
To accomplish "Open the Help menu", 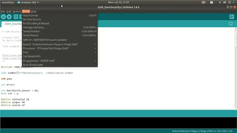I will tap(33, 12).
